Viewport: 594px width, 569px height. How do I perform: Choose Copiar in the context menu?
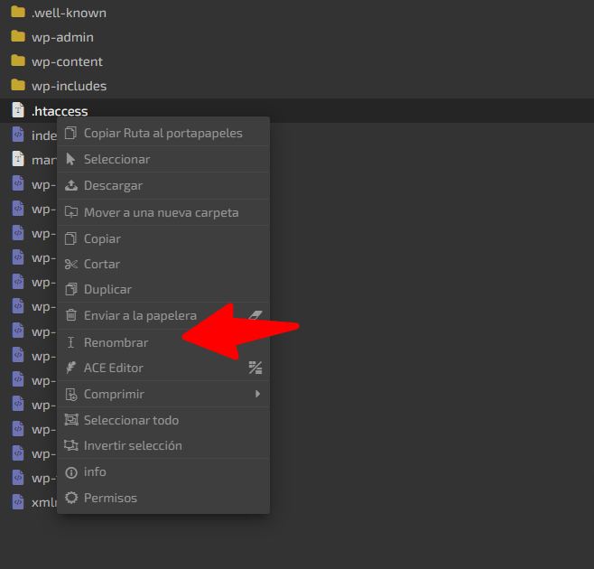[x=163, y=238]
